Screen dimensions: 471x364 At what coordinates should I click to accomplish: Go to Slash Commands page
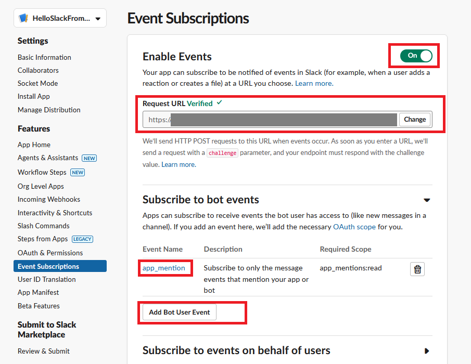pos(44,226)
